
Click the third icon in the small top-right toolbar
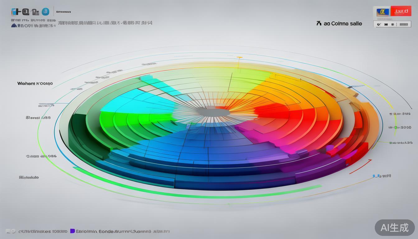392,24
